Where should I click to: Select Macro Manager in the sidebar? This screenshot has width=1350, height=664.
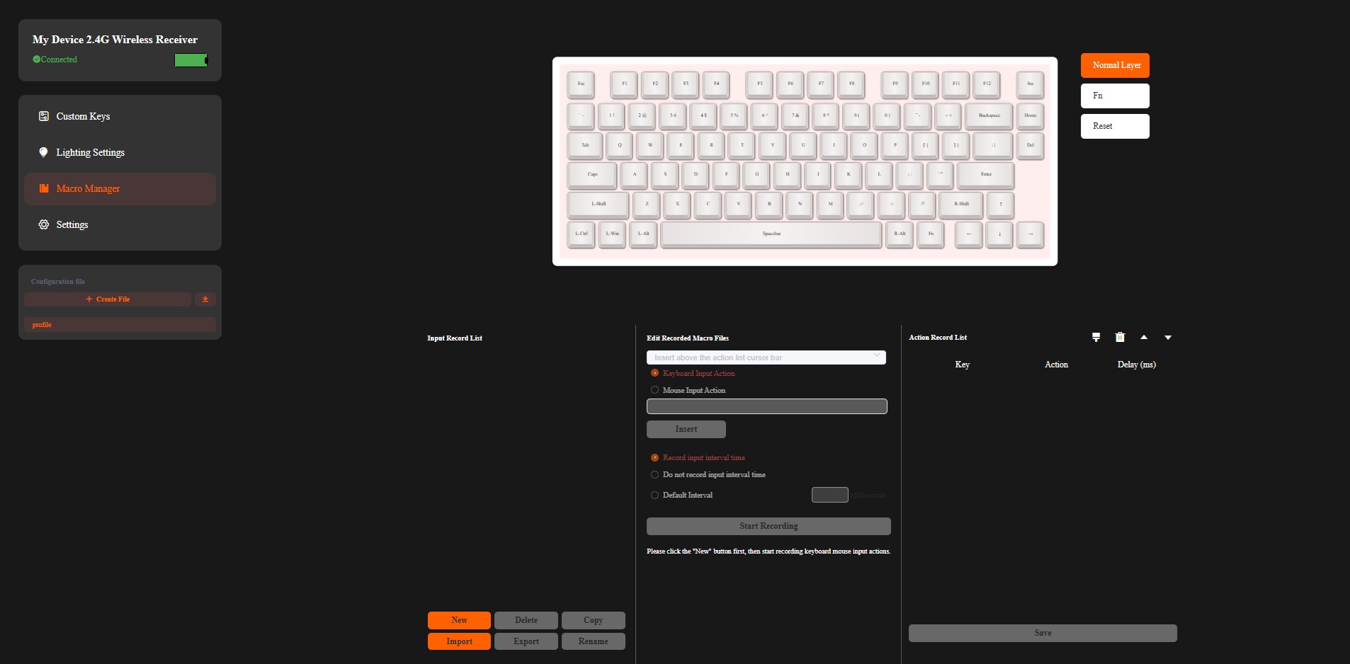click(120, 188)
